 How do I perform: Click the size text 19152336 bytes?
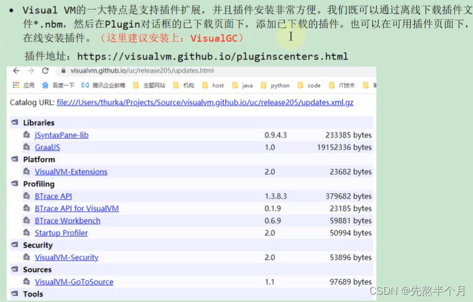(344, 147)
